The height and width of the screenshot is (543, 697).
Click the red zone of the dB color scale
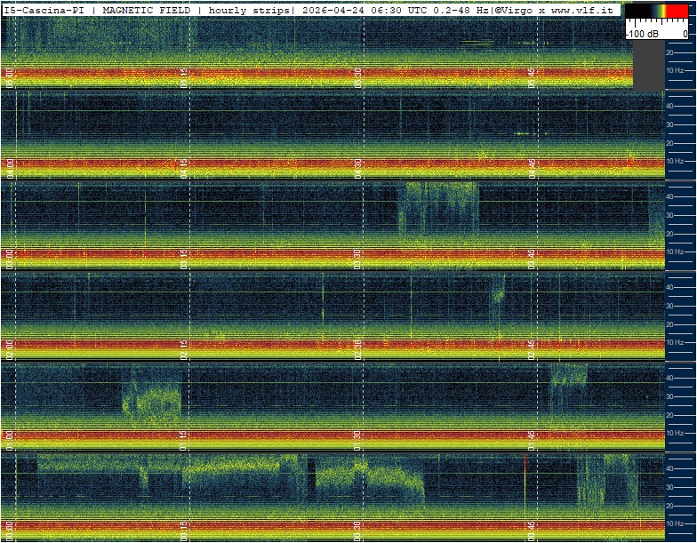click(x=677, y=12)
